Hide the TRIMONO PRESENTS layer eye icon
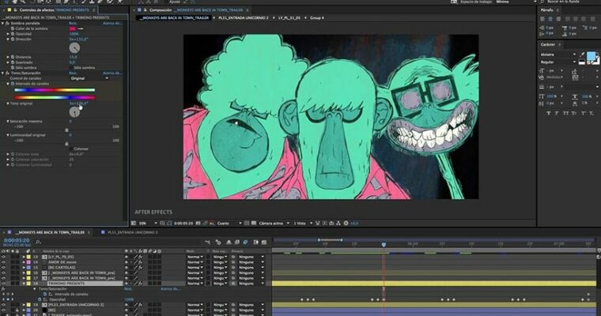601x316 pixels. [3, 284]
